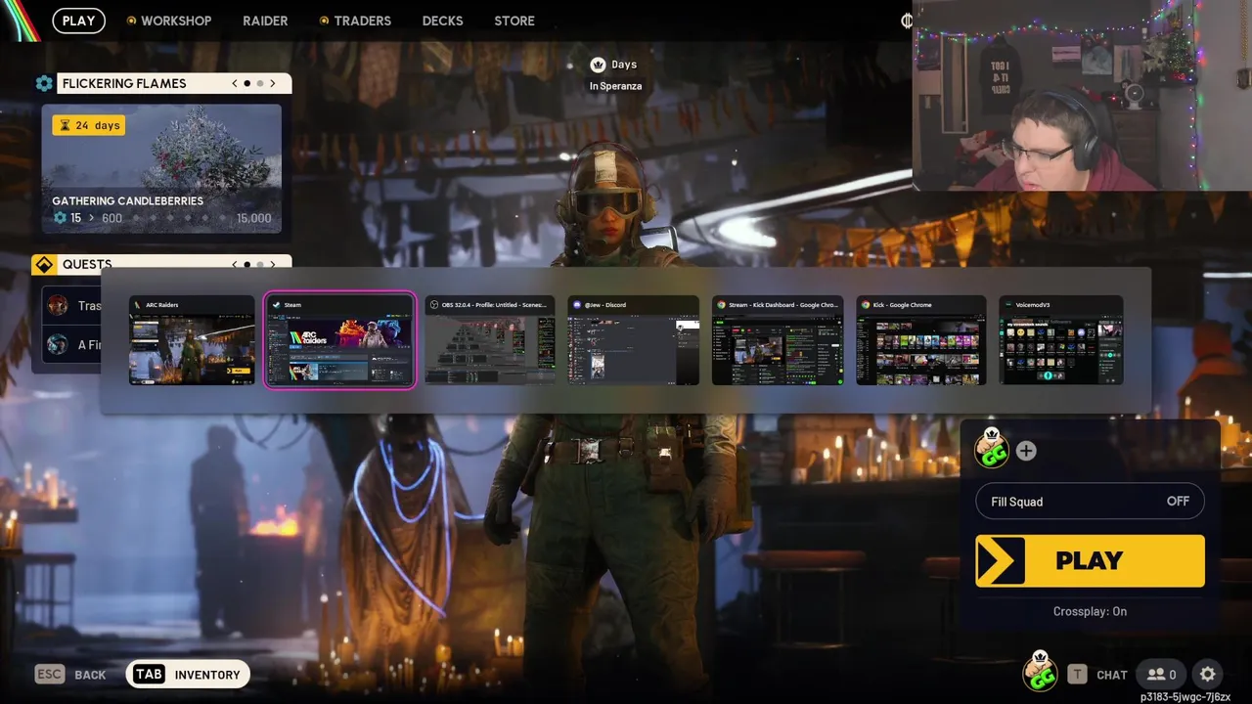Click the player avatar in squad panel
The image size is (1252, 704).
[992, 449]
